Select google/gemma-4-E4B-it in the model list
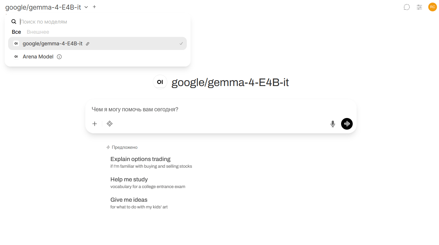Image resolution: width=439 pixels, height=245 pixels. [97, 44]
